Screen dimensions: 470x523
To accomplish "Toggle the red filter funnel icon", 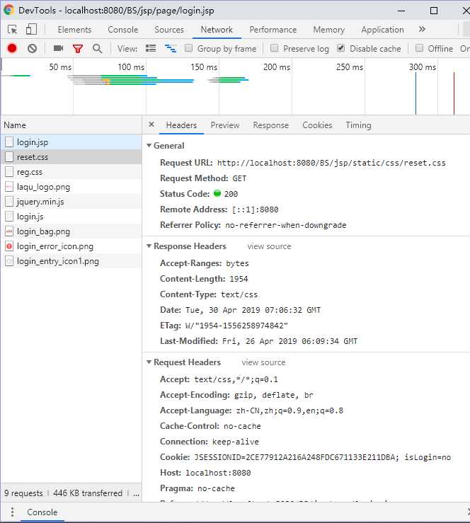I will point(78,49).
